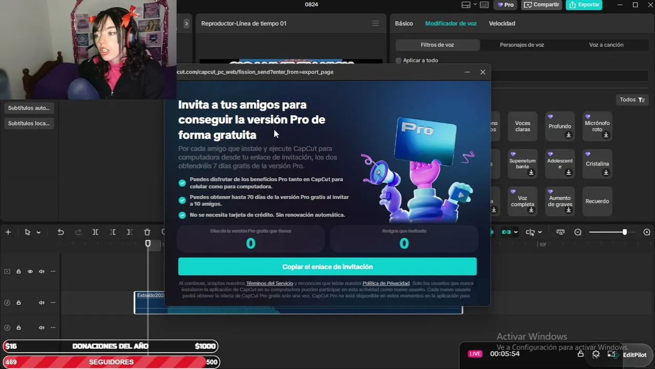Download the Superretumbante voice filter
This screenshot has width=655, height=369.
point(531,173)
